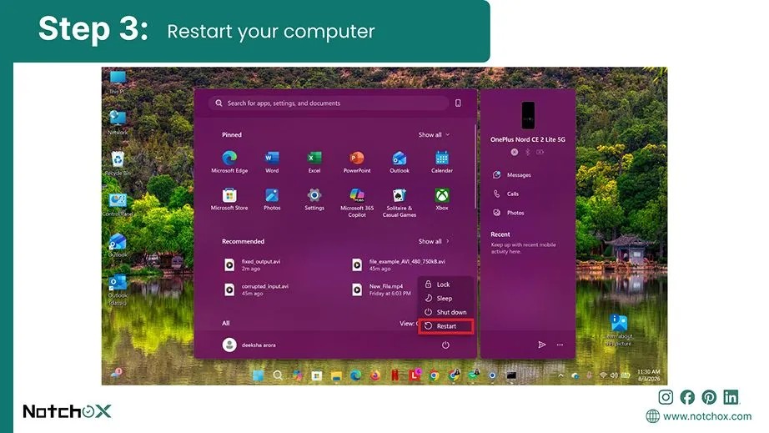Open File Explorer on the taskbar

[336, 375]
